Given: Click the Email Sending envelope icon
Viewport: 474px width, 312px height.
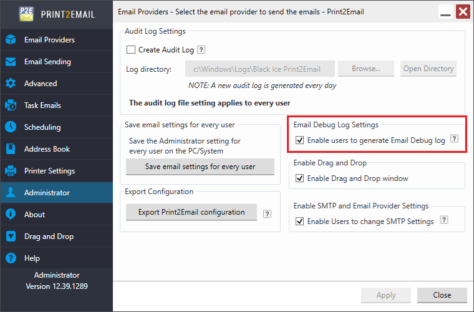Looking at the screenshot, I should 11,62.
